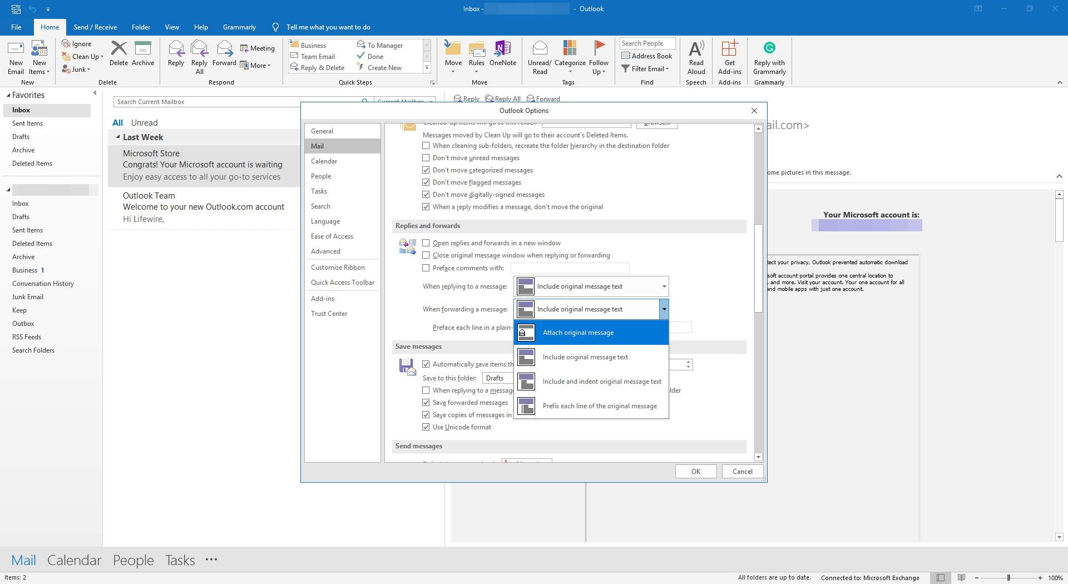Viewport: 1068px width, 584px height.
Task: Click the Undo icon in title bar
Action: pos(32,9)
